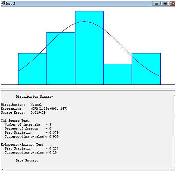Click the rightmost histogram bar

(x=146, y=69)
